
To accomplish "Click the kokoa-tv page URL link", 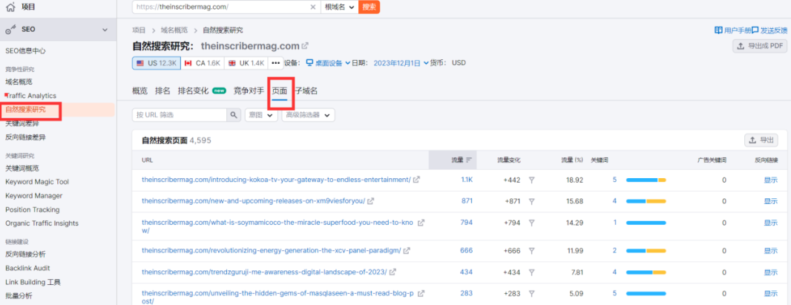I will [x=277, y=180].
